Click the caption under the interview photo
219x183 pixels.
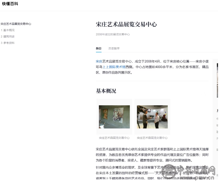click(x=152, y=138)
